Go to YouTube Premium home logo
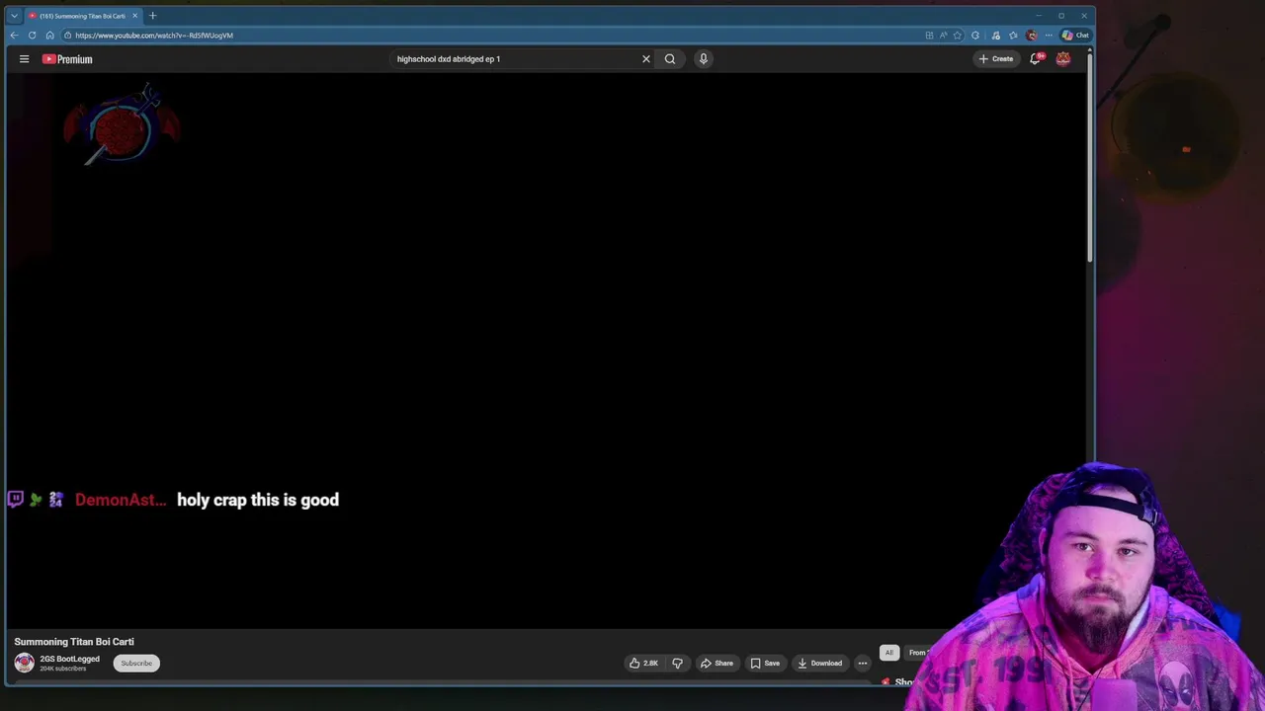This screenshot has height=711, width=1265. click(x=67, y=59)
